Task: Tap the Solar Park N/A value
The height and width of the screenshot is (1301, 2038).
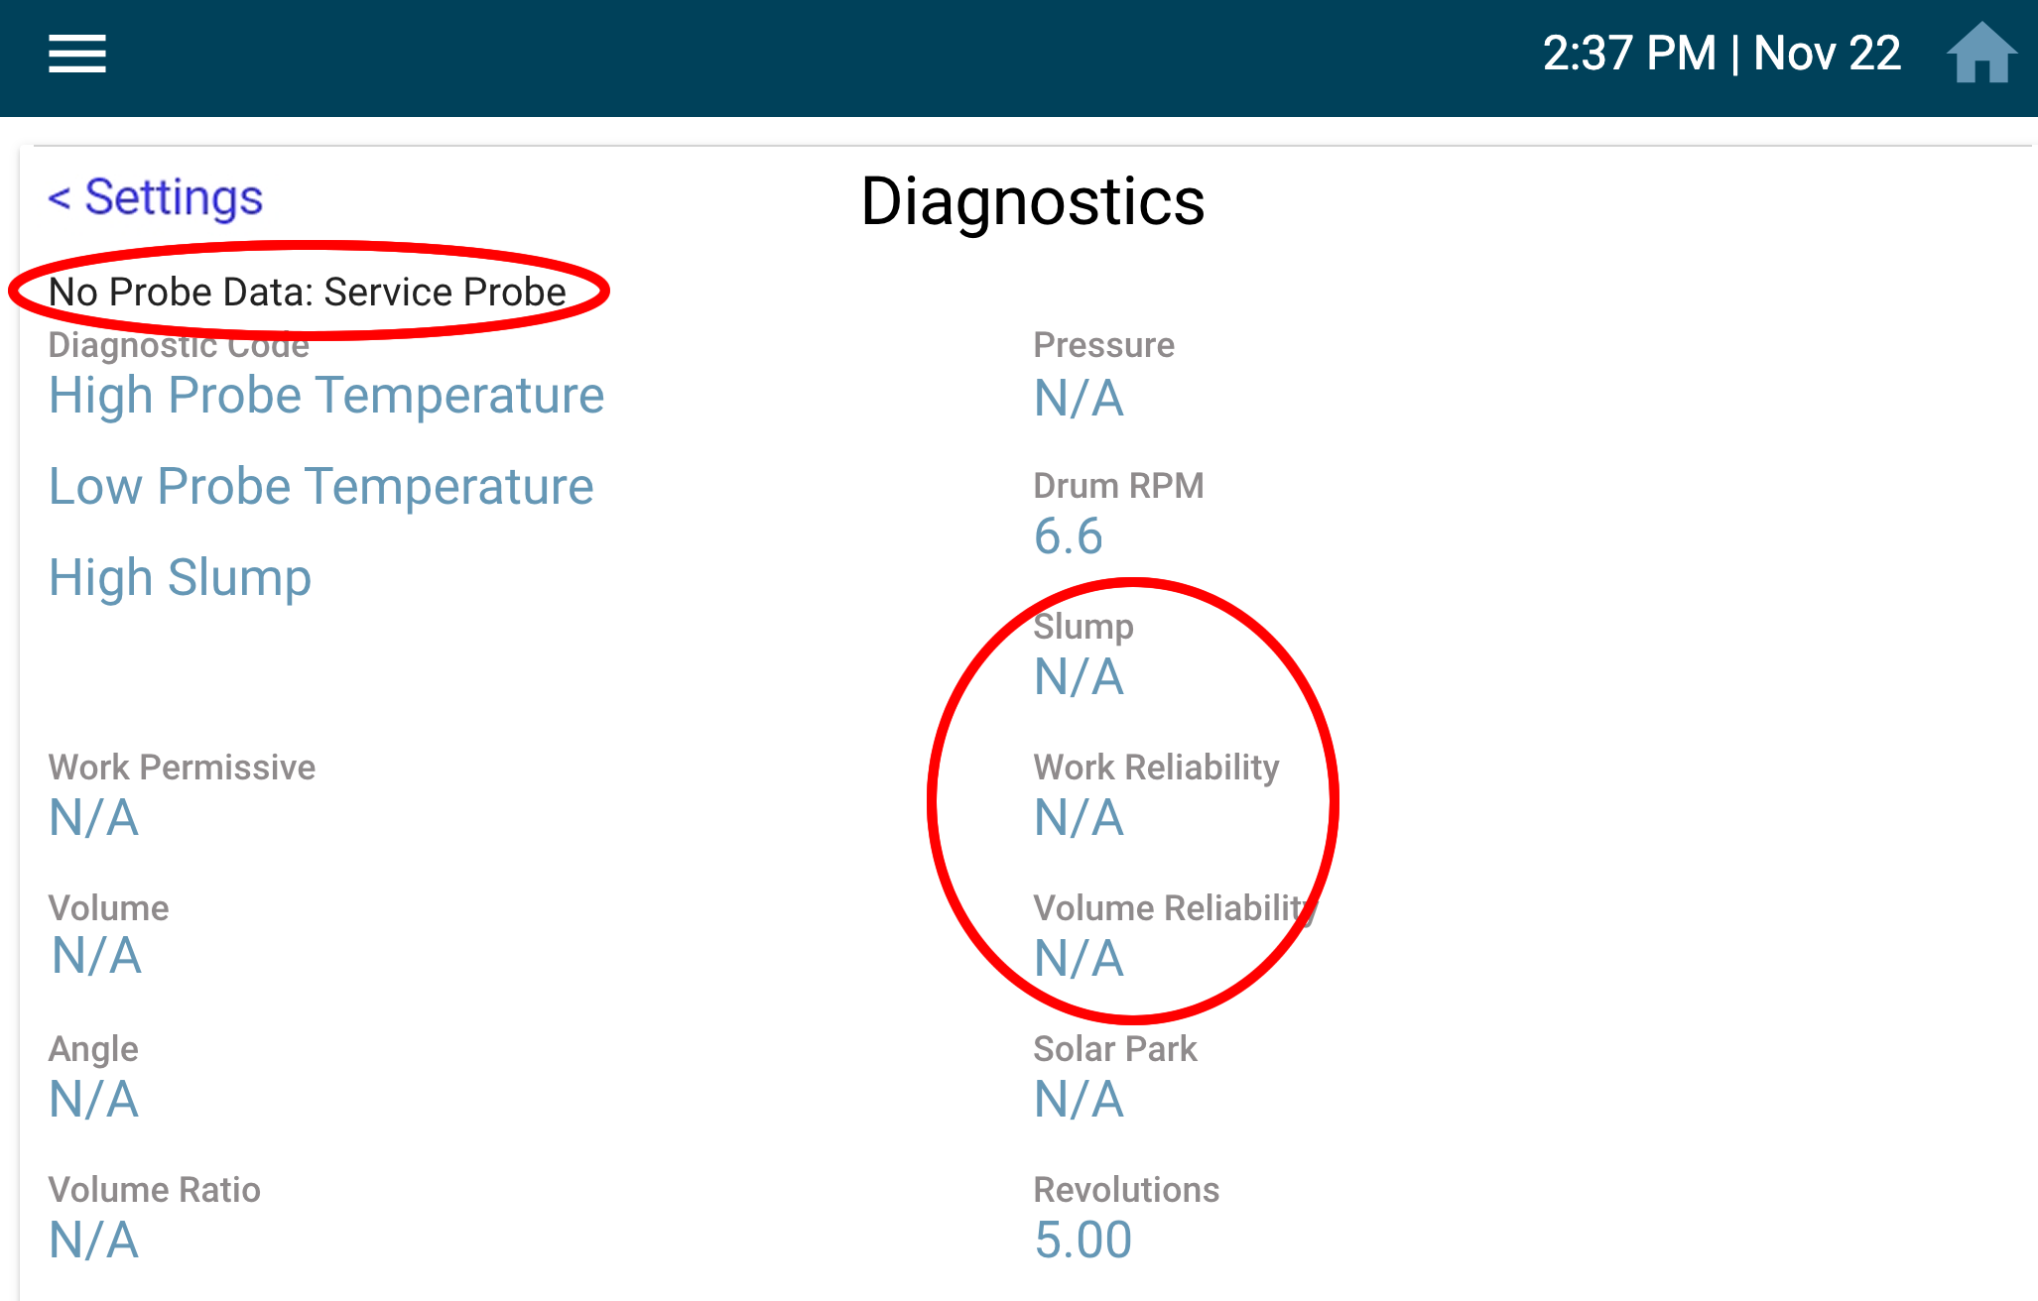Action: [1079, 1100]
